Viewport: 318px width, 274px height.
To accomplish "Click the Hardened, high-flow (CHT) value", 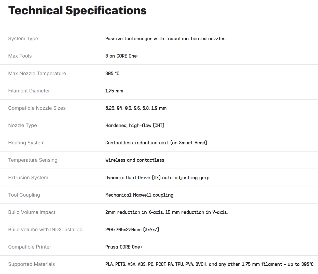I will point(135,126).
